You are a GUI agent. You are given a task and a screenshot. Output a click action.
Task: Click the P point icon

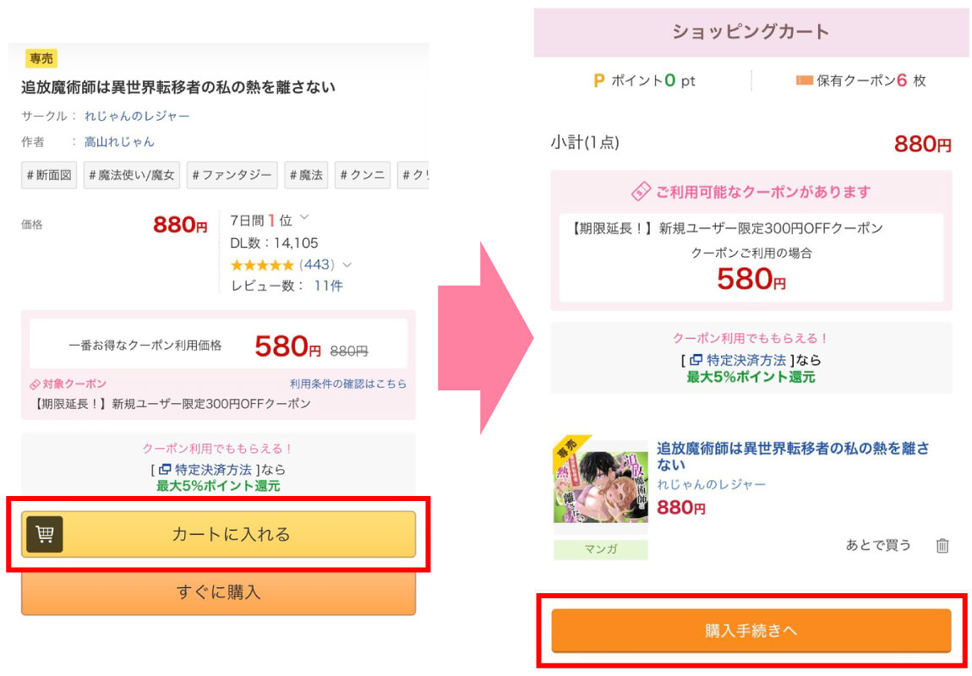(599, 81)
